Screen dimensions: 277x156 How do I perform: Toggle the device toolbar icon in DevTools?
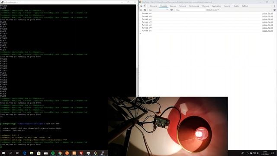click(145, 6)
